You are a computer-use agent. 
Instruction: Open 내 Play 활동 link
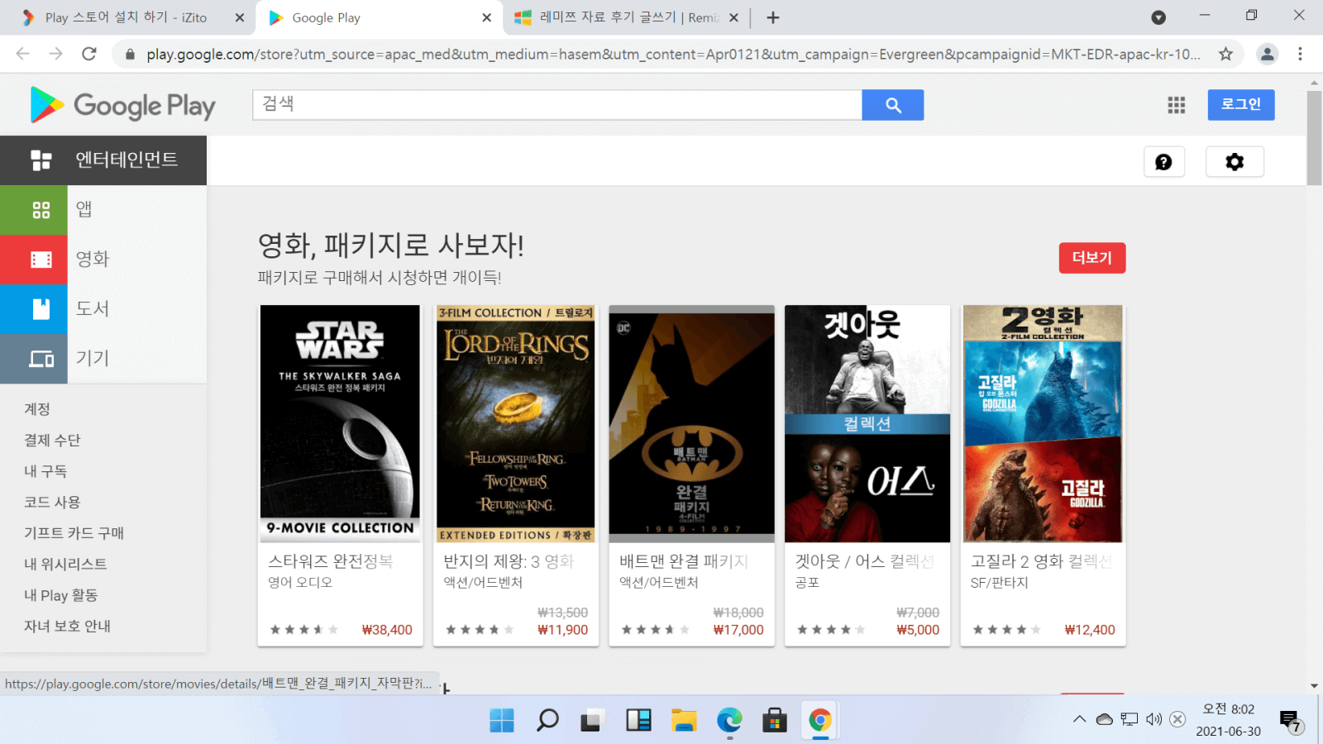click(60, 595)
